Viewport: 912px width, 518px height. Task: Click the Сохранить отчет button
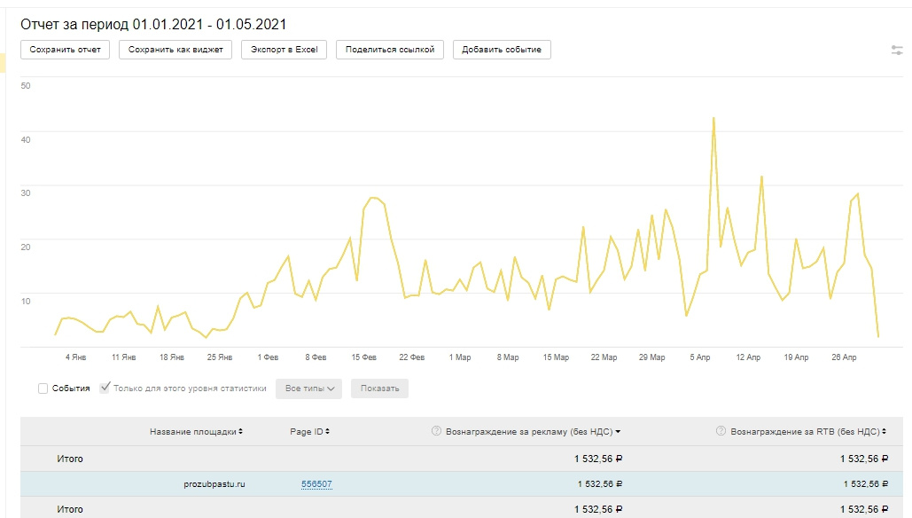(66, 50)
